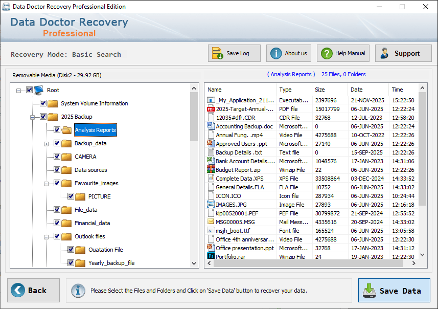Screen dimensions: 438x309
Task: Sort file list by Time column
Action: [x=403, y=90]
